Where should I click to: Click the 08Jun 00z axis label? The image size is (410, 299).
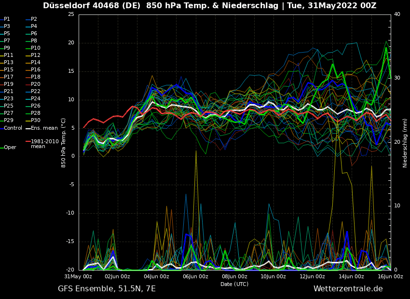234,276
